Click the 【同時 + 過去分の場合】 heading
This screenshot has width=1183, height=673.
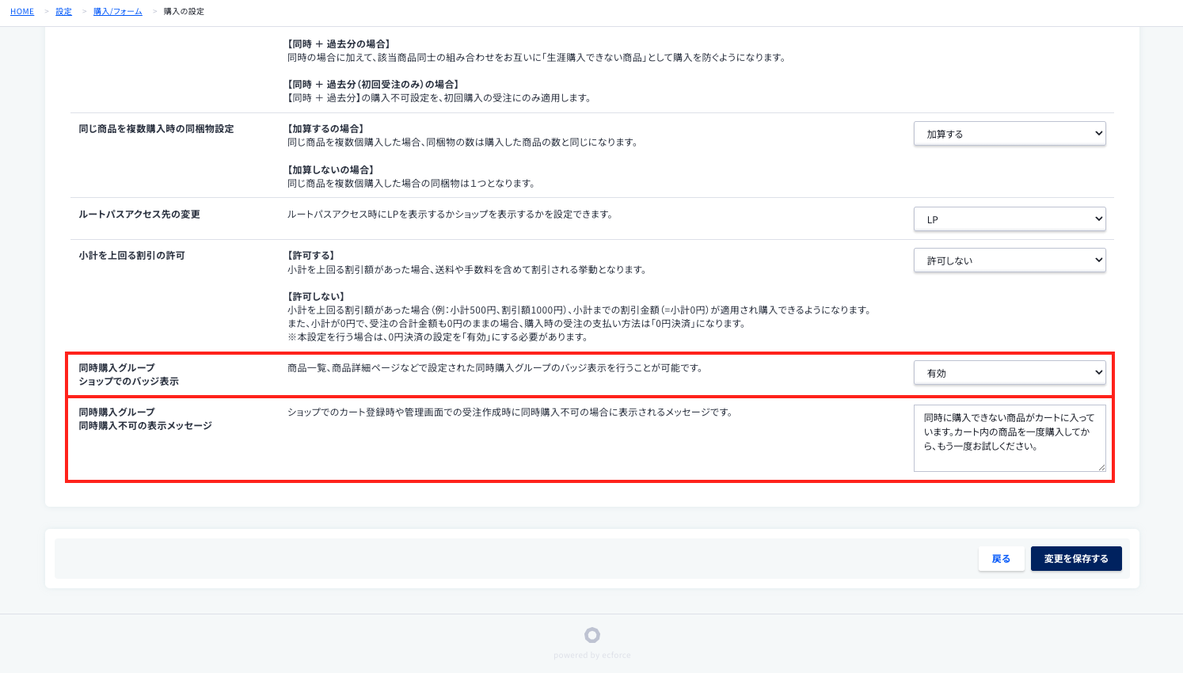339,44
